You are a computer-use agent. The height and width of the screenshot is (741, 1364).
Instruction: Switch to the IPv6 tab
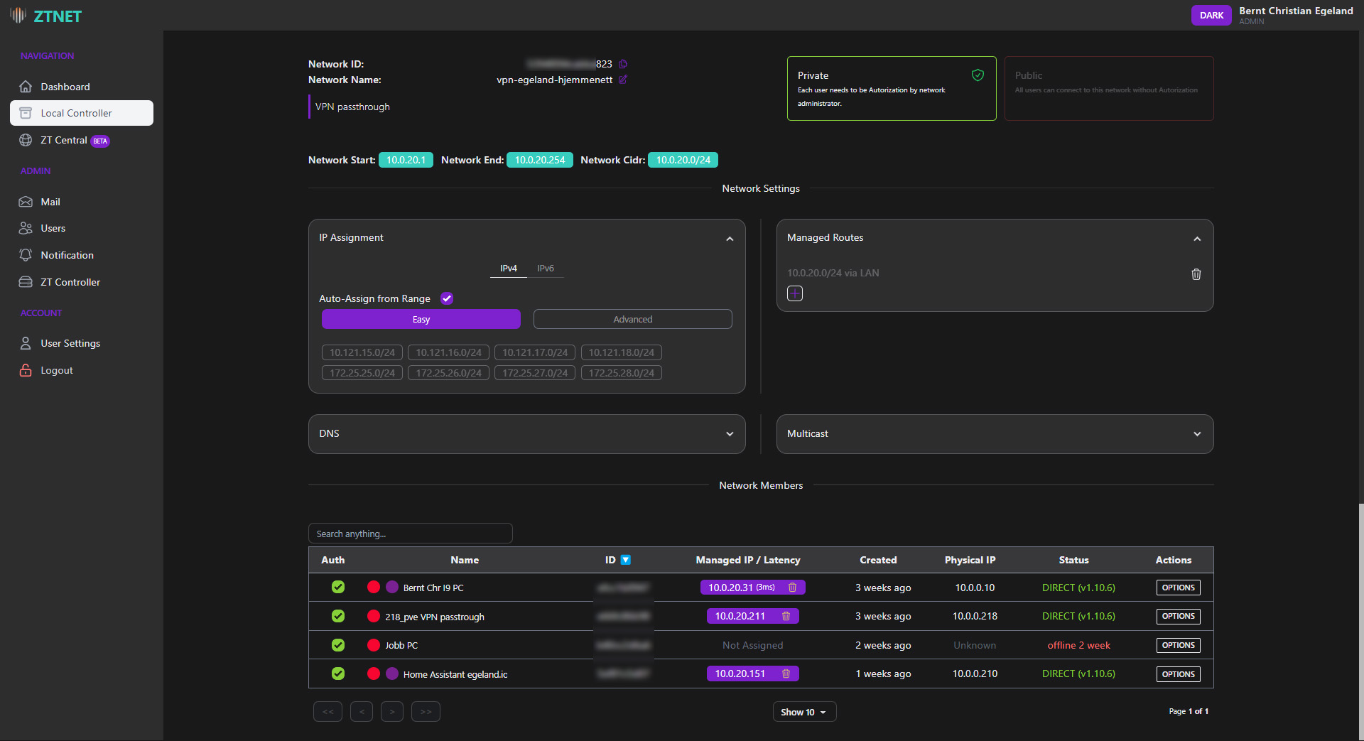click(x=546, y=268)
